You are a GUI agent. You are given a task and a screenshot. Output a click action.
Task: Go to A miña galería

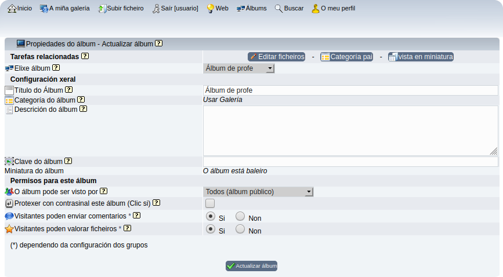tap(64, 9)
